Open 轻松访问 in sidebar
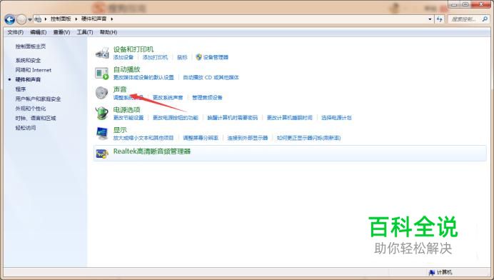The height and width of the screenshot is (280, 494). point(26,128)
